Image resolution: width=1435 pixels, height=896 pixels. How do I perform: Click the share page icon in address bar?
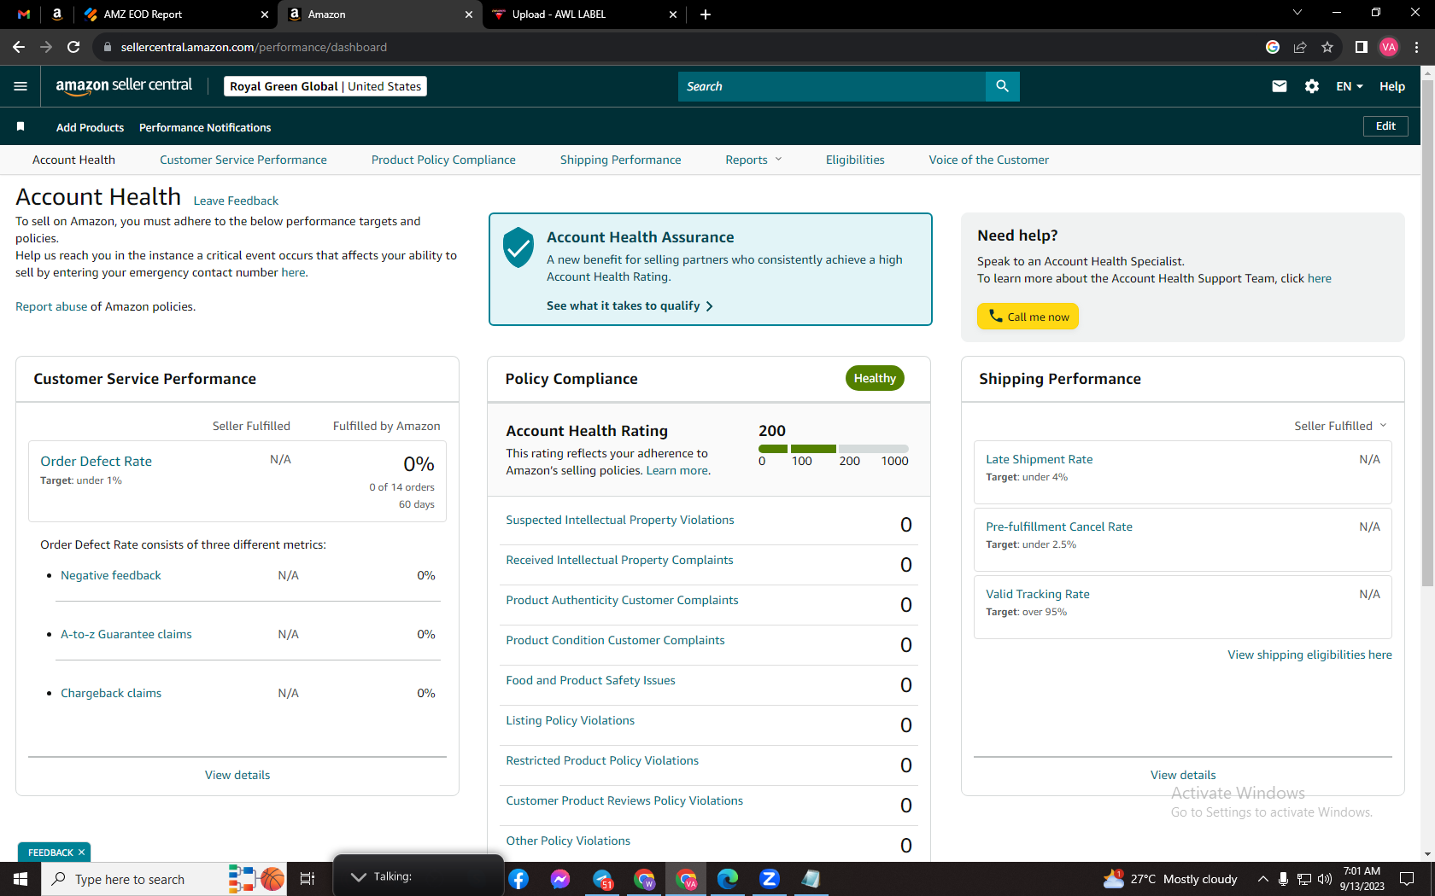(1300, 47)
